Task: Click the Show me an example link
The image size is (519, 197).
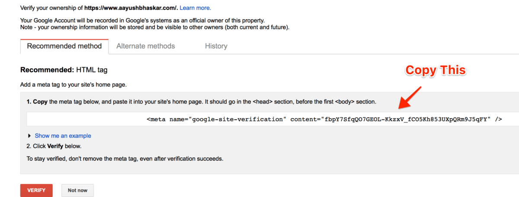Action: click(x=63, y=136)
